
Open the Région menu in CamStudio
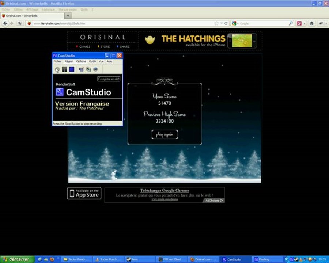pos(69,61)
